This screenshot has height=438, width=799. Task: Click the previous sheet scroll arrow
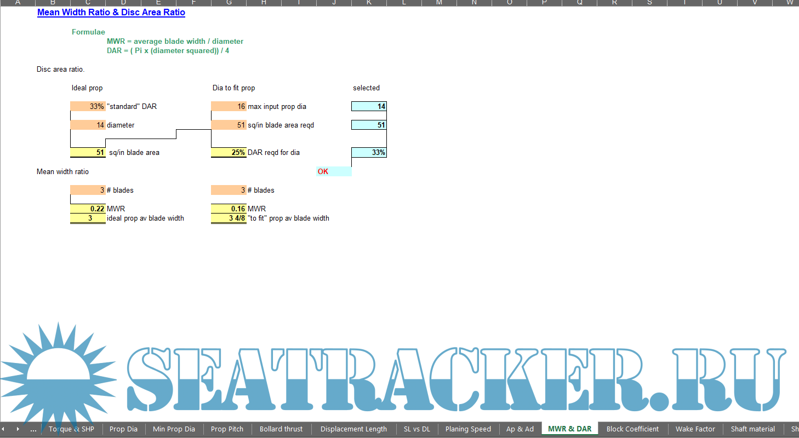click(3, 429)
